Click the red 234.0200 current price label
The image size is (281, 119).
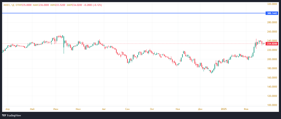pos(272,44)
